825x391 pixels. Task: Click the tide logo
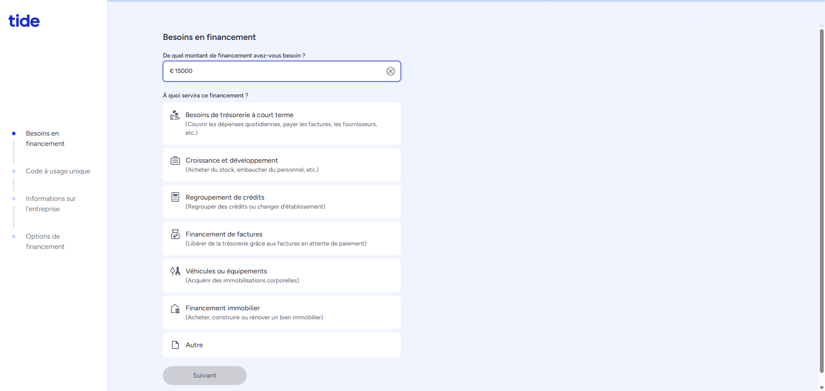pos(24,21)
